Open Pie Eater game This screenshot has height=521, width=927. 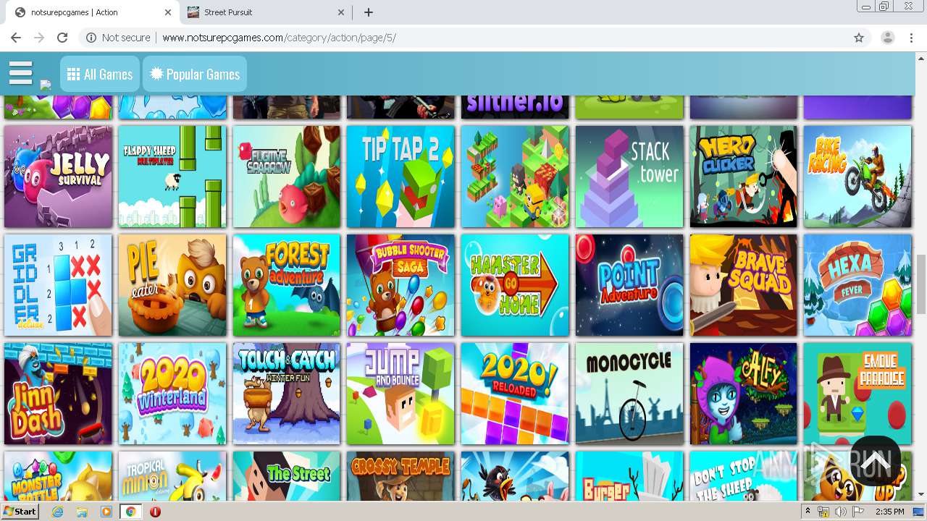tap(172, 285)
